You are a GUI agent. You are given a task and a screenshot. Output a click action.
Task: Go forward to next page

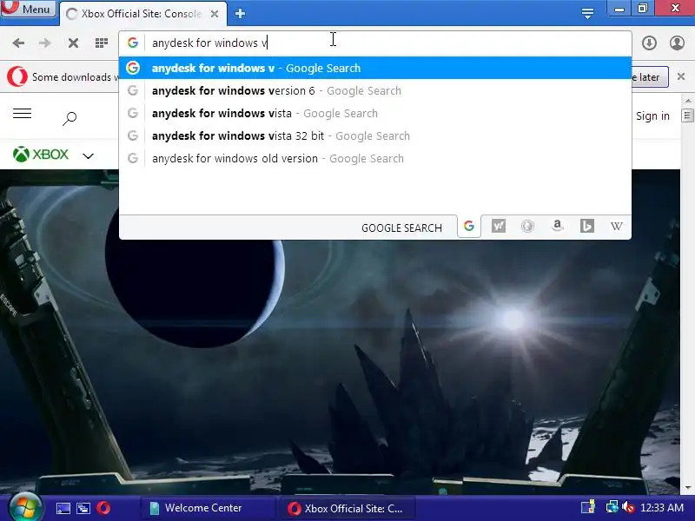pyautogui.click(x=44, y=43)
